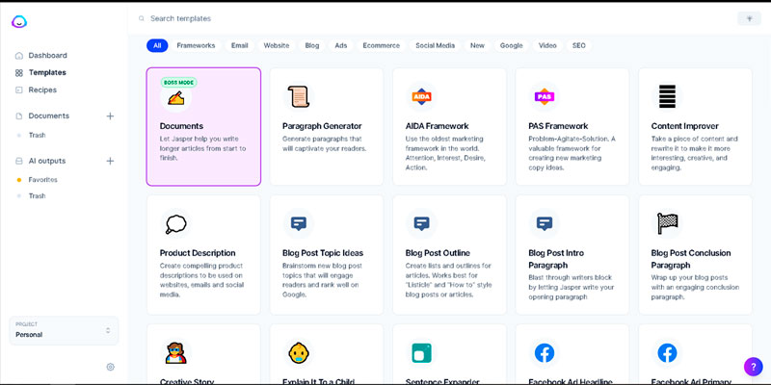Screen dimensions: 771x385
Task: Click the Sentence Expander teal icon
Action: (x=421, y=352)
